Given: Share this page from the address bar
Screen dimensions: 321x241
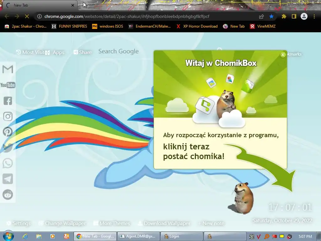Looking at the screenshot, I should pos(261,16).
